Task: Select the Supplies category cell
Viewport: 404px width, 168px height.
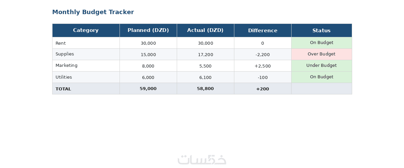Action: [86, 54]
